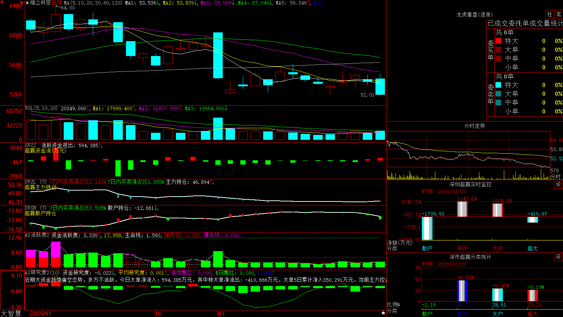This screenshot has height=317, width=563.
Task: Select the 委托单 tab
Action: coord(519,24)
